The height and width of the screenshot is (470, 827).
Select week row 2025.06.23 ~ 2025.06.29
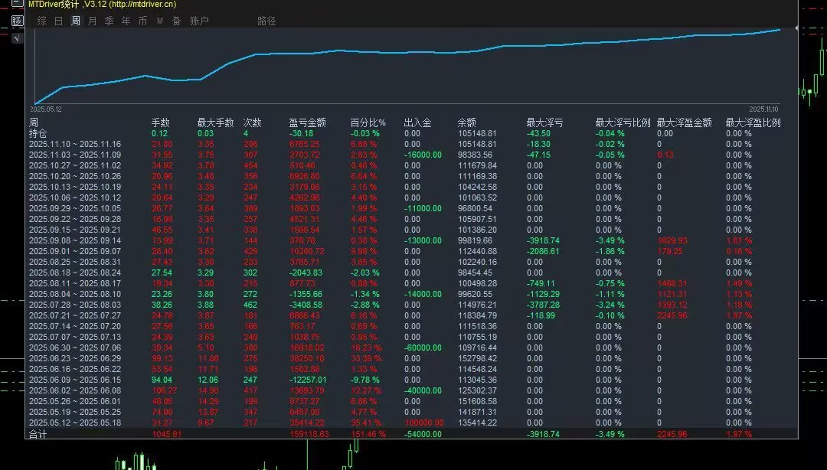coord(75,359)
